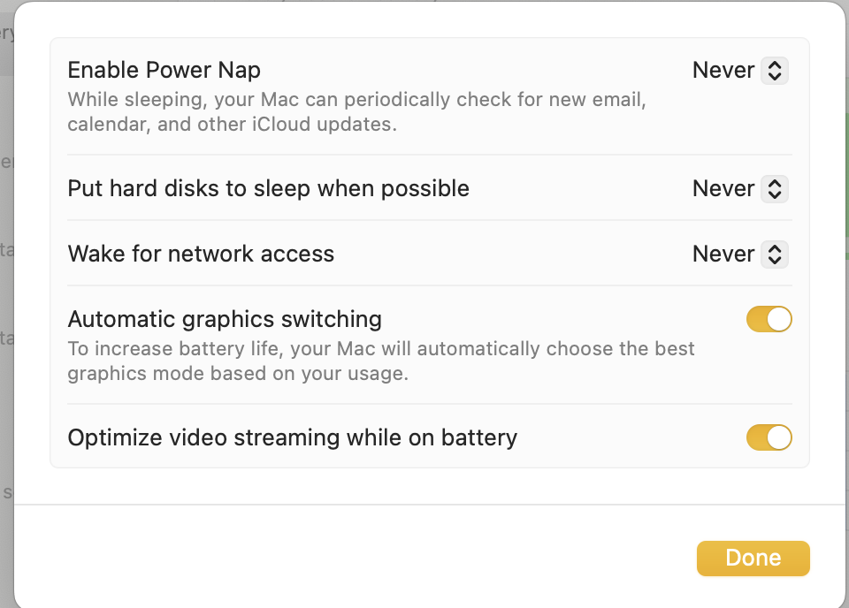Click the dimmed window behind the dialog
This screenshot has width=849, height=608.
click(5, 265)
